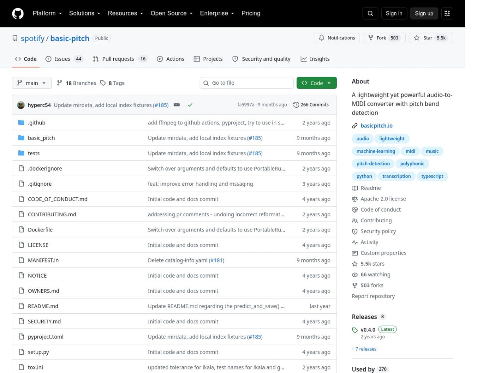Click the watching eye icon
477x373 pixels.
pos(355,275)
